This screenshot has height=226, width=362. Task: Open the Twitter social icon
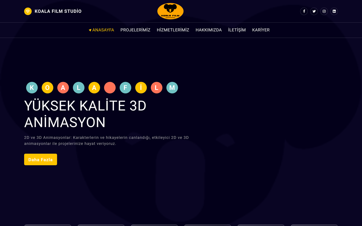(314, 11)
